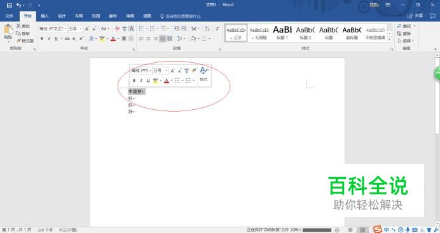Click the comments speech bubble icon

[432, 16]
